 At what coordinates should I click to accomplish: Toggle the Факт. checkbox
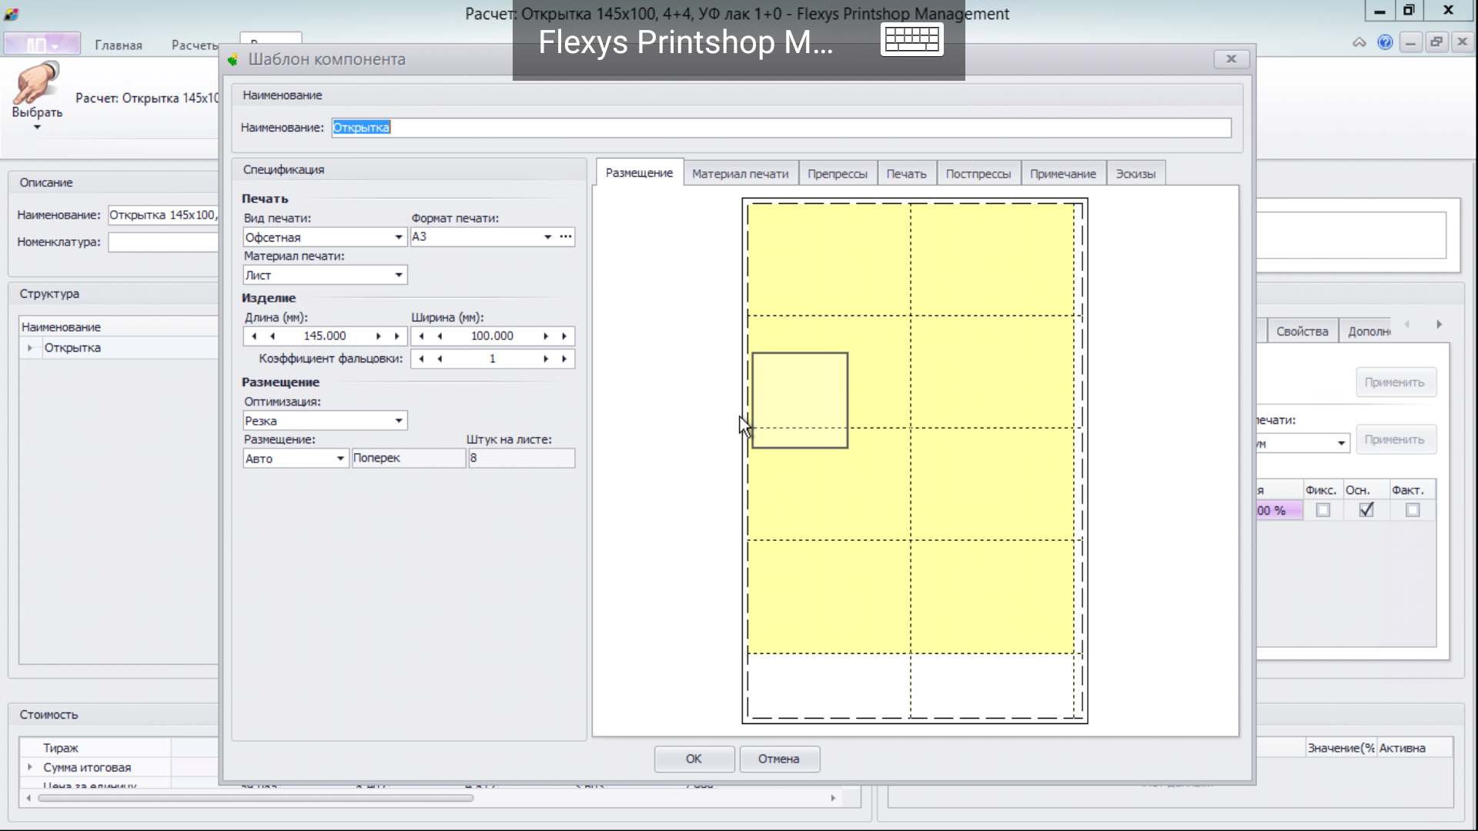(1413, 509)
